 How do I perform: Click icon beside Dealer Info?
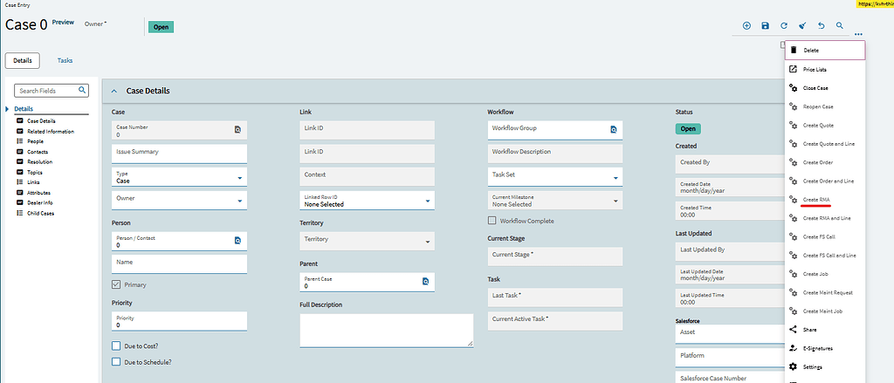20,203
